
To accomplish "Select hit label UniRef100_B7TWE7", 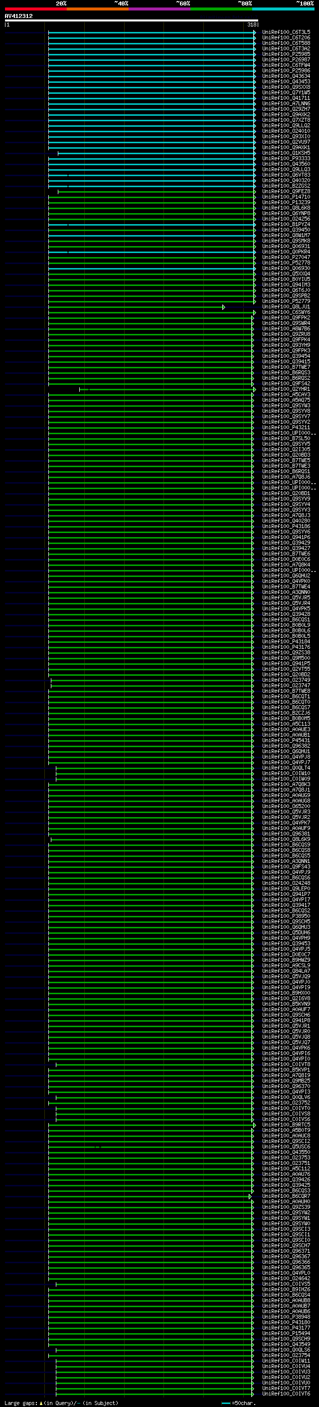I will (286, 367).
